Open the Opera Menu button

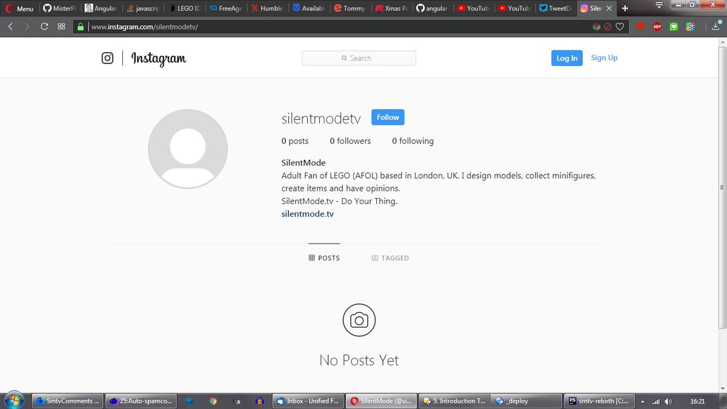click(19, 8)
